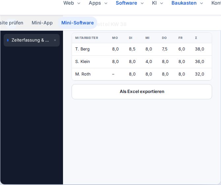Click S. Klein's Wednesday value 4,0

pos(149,62)
